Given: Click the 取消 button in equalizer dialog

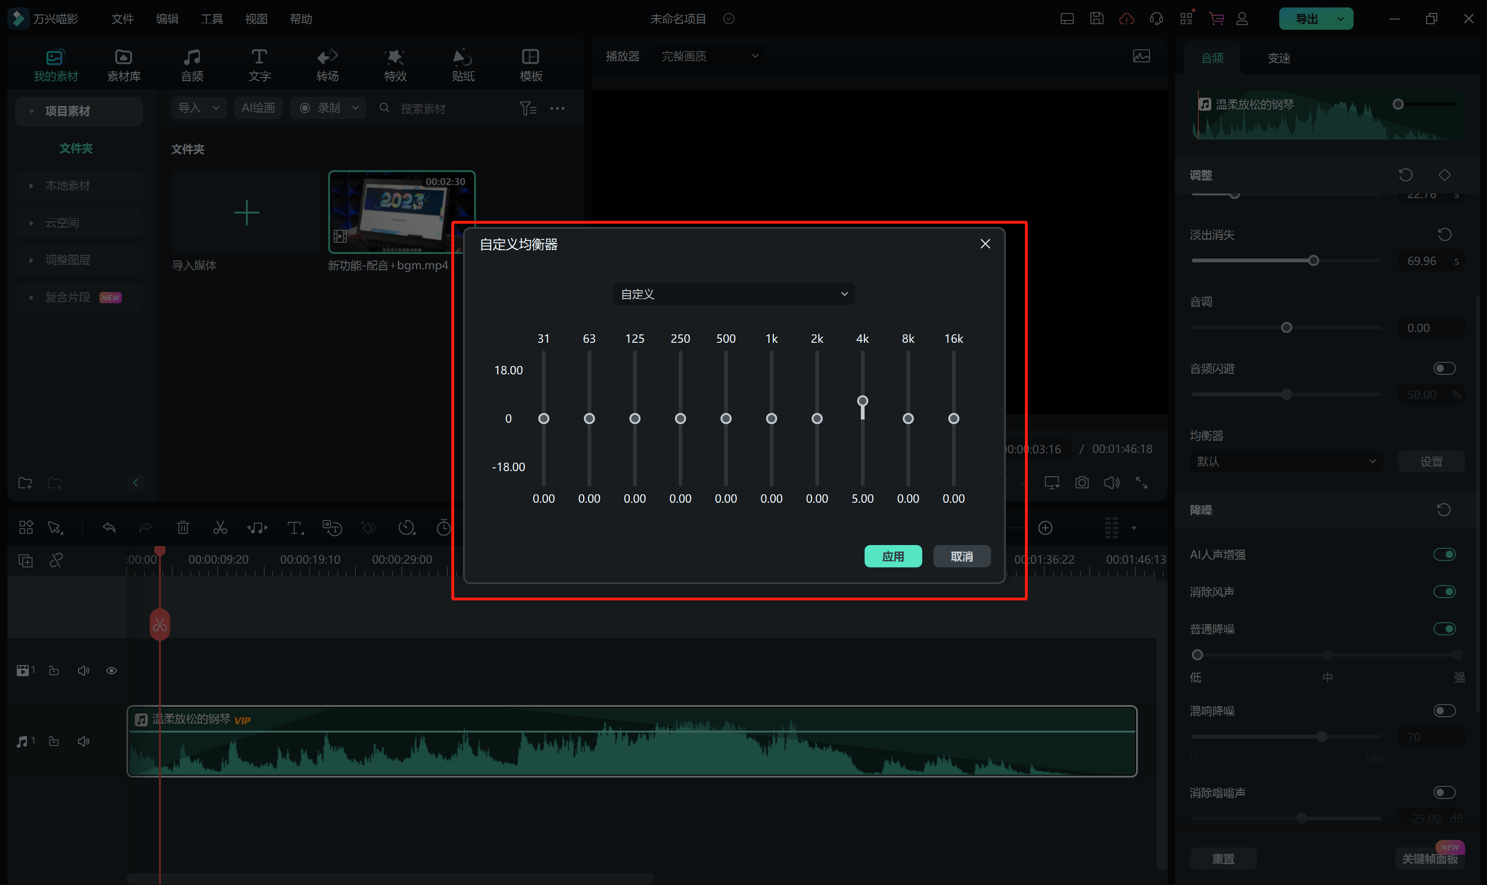Looking at the screenshot, I should pyautogui.click(x=961, y=556).
